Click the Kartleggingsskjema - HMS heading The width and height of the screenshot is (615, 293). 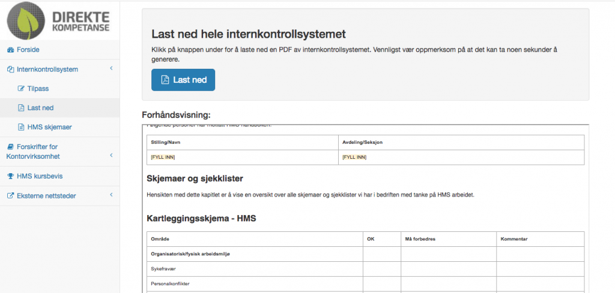tap(201, 218)
